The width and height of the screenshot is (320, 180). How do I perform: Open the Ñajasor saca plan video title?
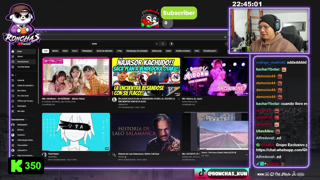pos(146,100)
